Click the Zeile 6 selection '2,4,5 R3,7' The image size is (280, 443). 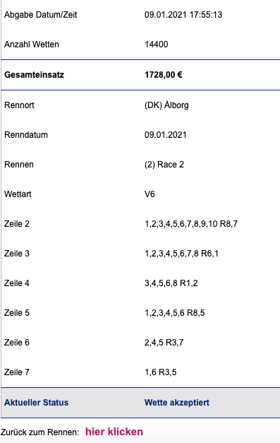pos(164,343)
